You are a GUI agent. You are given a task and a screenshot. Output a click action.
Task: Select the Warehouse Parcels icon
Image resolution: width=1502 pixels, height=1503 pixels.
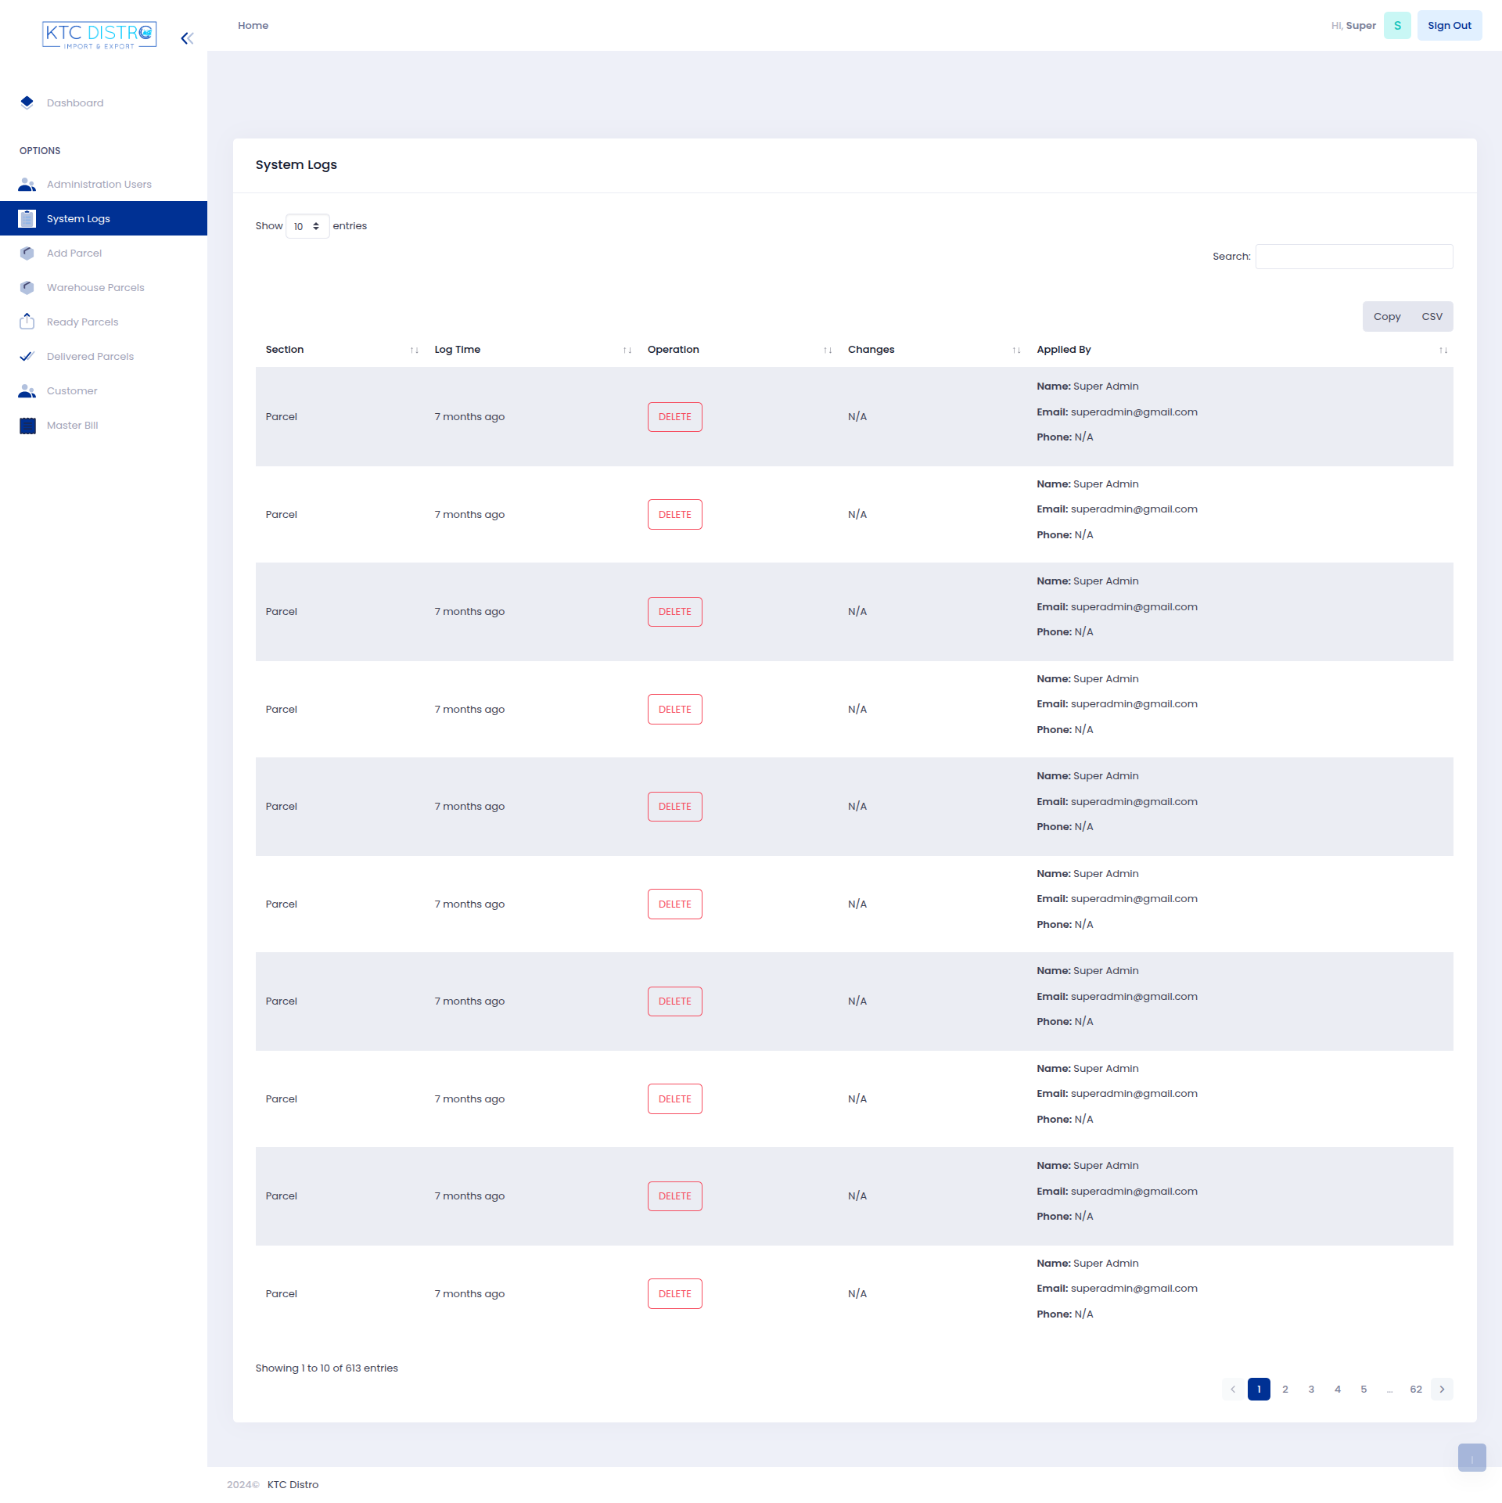pos(27,287)
